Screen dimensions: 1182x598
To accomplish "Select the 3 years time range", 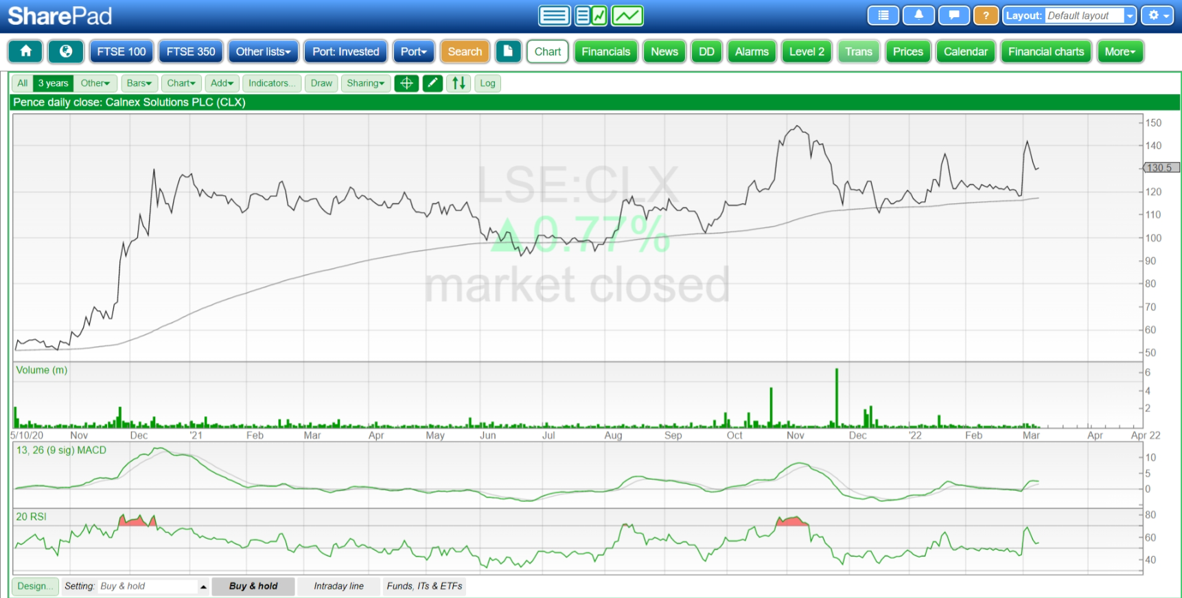I will [x=53, y=83].
